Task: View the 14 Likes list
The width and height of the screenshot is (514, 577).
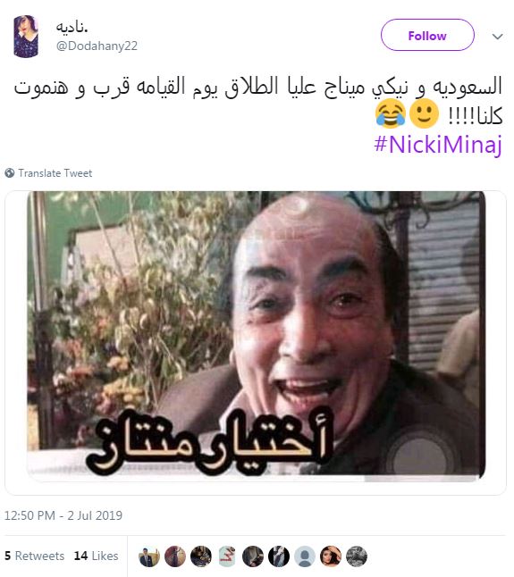Action: 97,556
